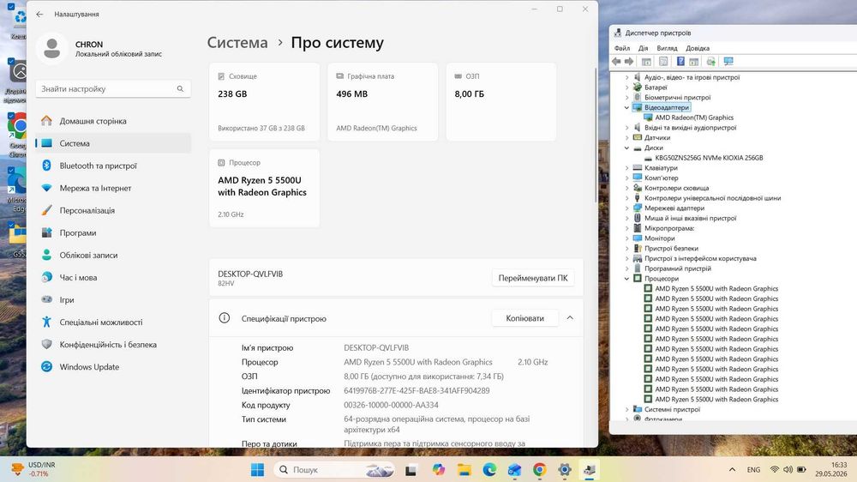Expand the Мережеві адаптери tree node
The height and width of the screenshot is (482, 857).
click(x=627, y=208)
